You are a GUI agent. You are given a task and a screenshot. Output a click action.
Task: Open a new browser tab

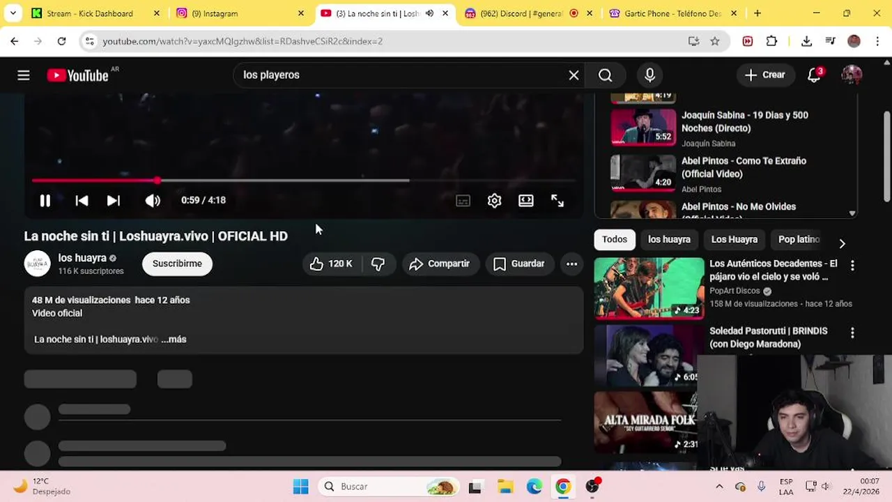pos(758,13)
